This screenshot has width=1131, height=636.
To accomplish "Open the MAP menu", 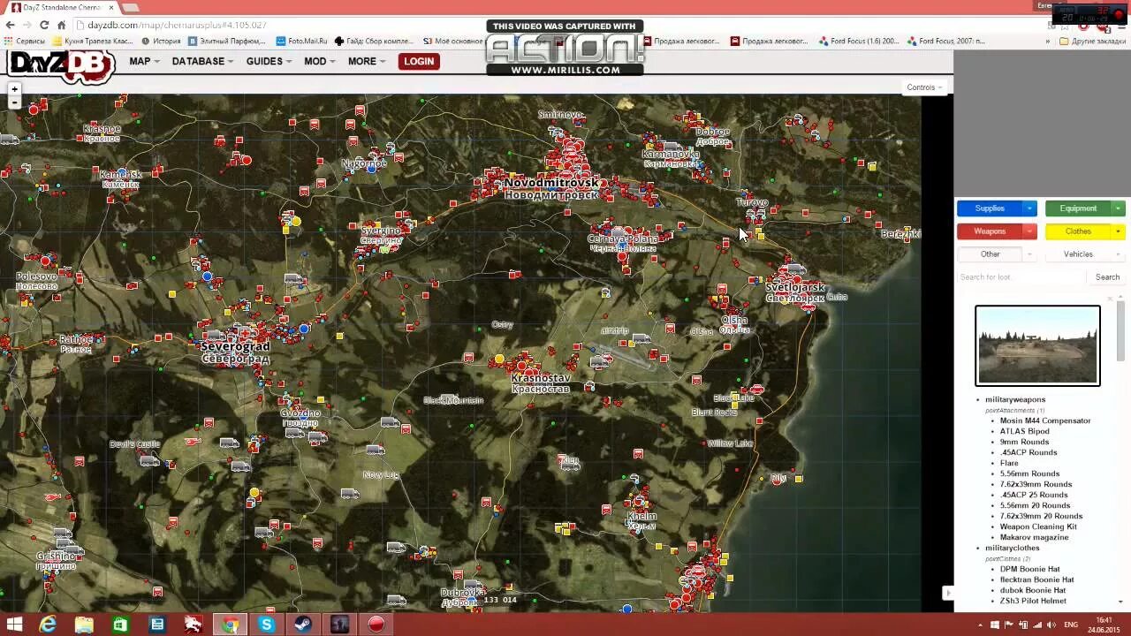I will 144,62.
